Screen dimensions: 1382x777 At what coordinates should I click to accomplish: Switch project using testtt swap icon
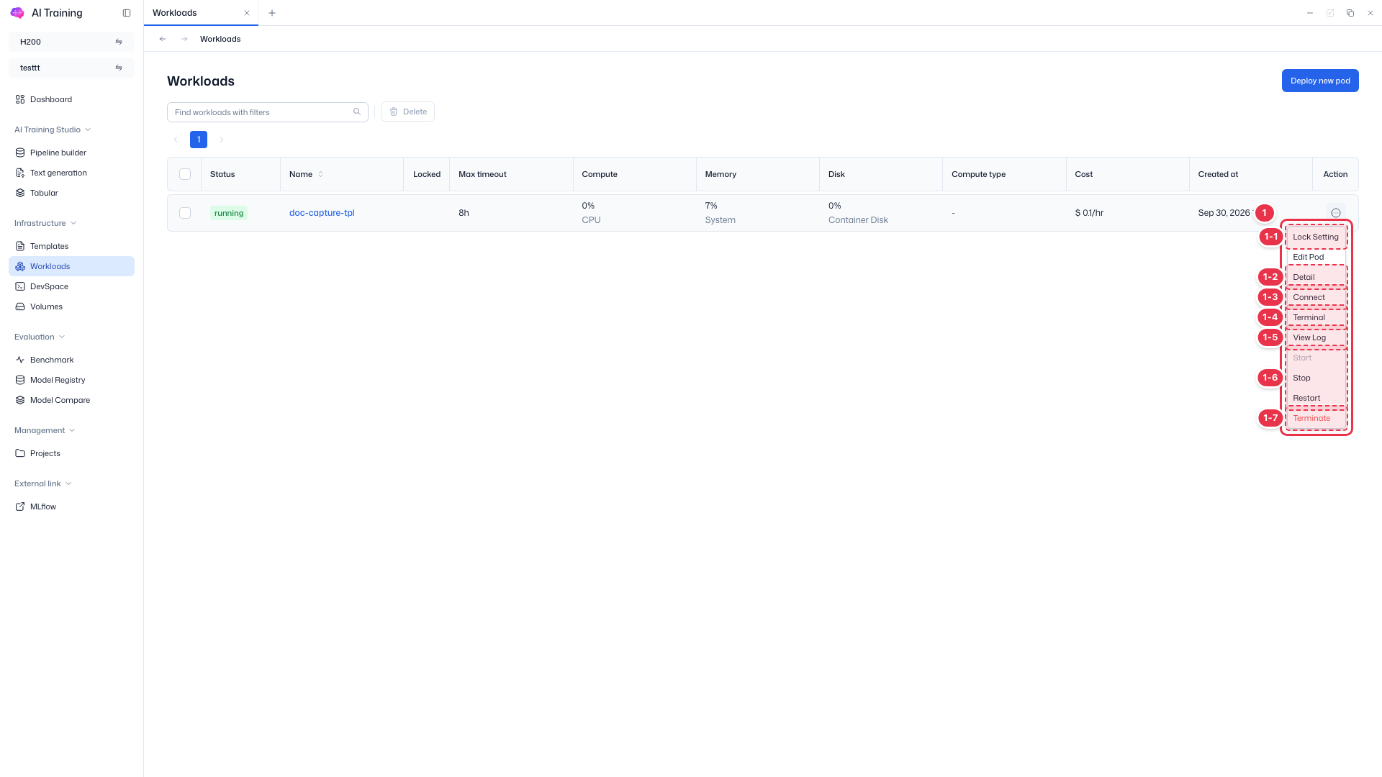[x=119, y=68]
